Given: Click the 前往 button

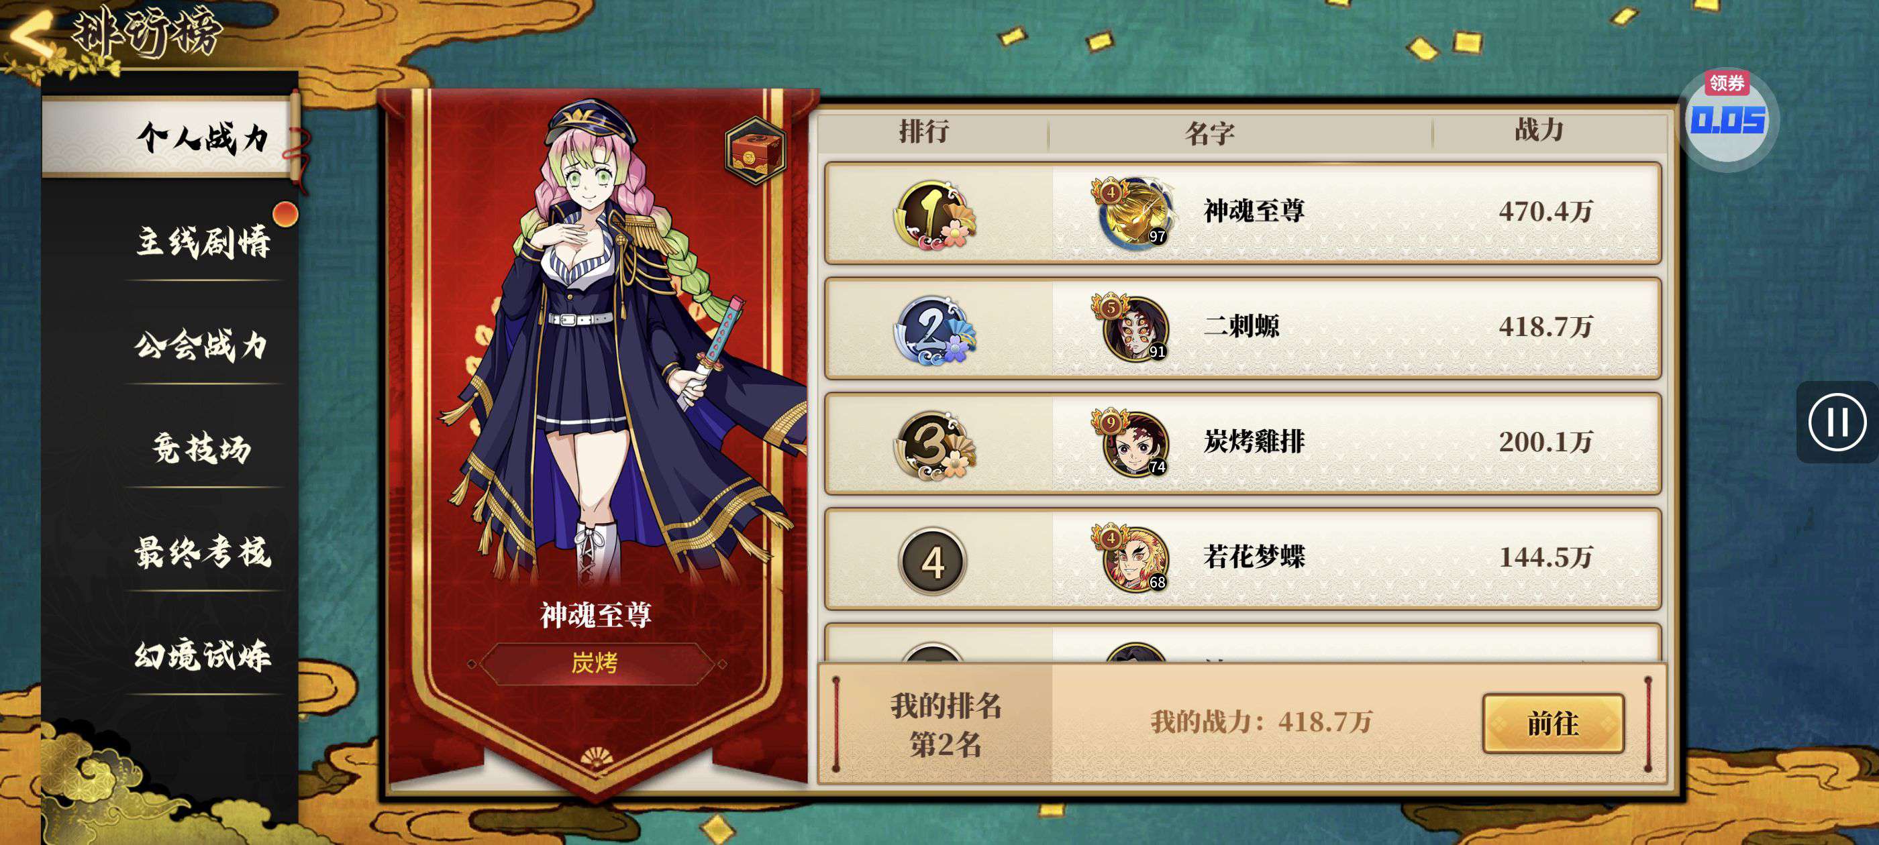Looking at the screenshot, I should [x=1553, y=723].
